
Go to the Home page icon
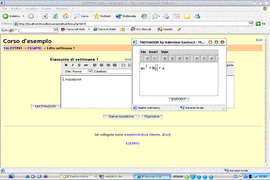pos(65,16)
